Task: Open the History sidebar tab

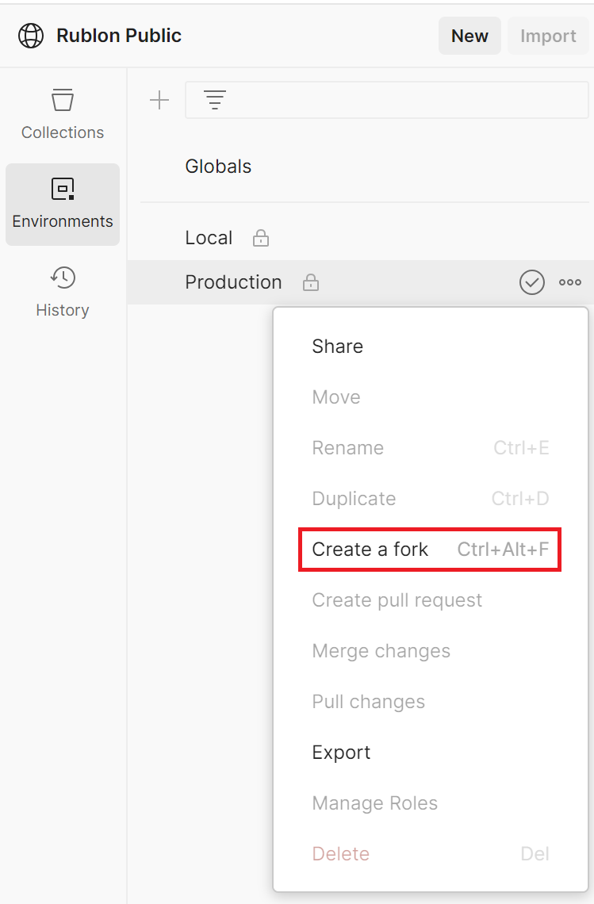Action: [63, 293]
